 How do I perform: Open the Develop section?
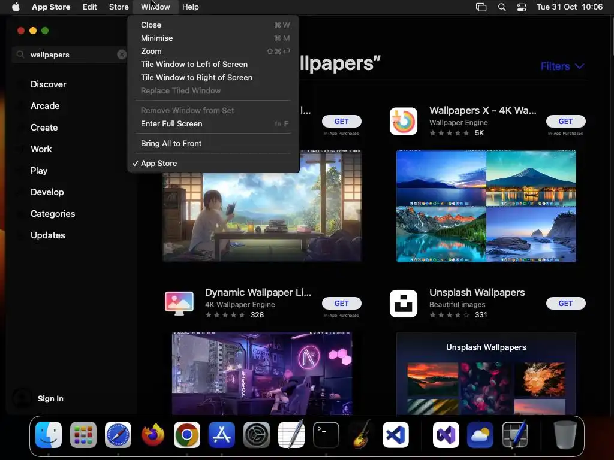[x=47, y=192]
